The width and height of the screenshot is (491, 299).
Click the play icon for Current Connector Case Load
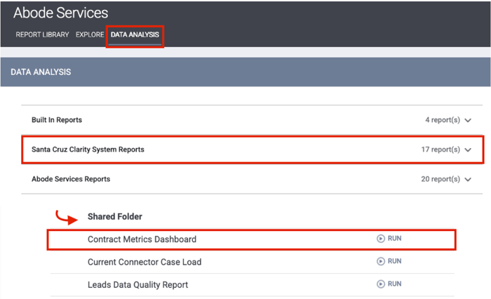tap(381, 261)
